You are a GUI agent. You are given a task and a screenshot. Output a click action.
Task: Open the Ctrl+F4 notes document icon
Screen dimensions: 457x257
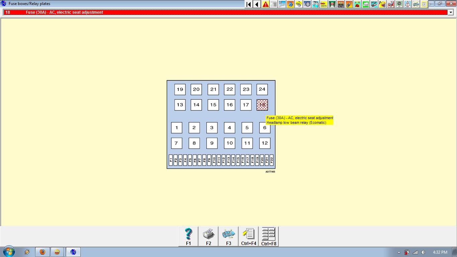click(249, 236)
